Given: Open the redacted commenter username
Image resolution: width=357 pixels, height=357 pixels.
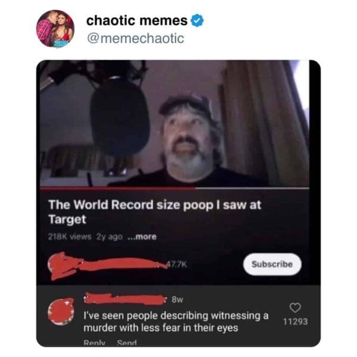Looking at the screenshot, I should (125, 299).
